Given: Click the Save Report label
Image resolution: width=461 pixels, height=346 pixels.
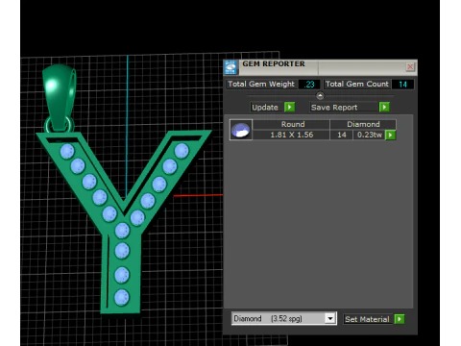Looking at the screenshot, I should [x=344, y=108].
